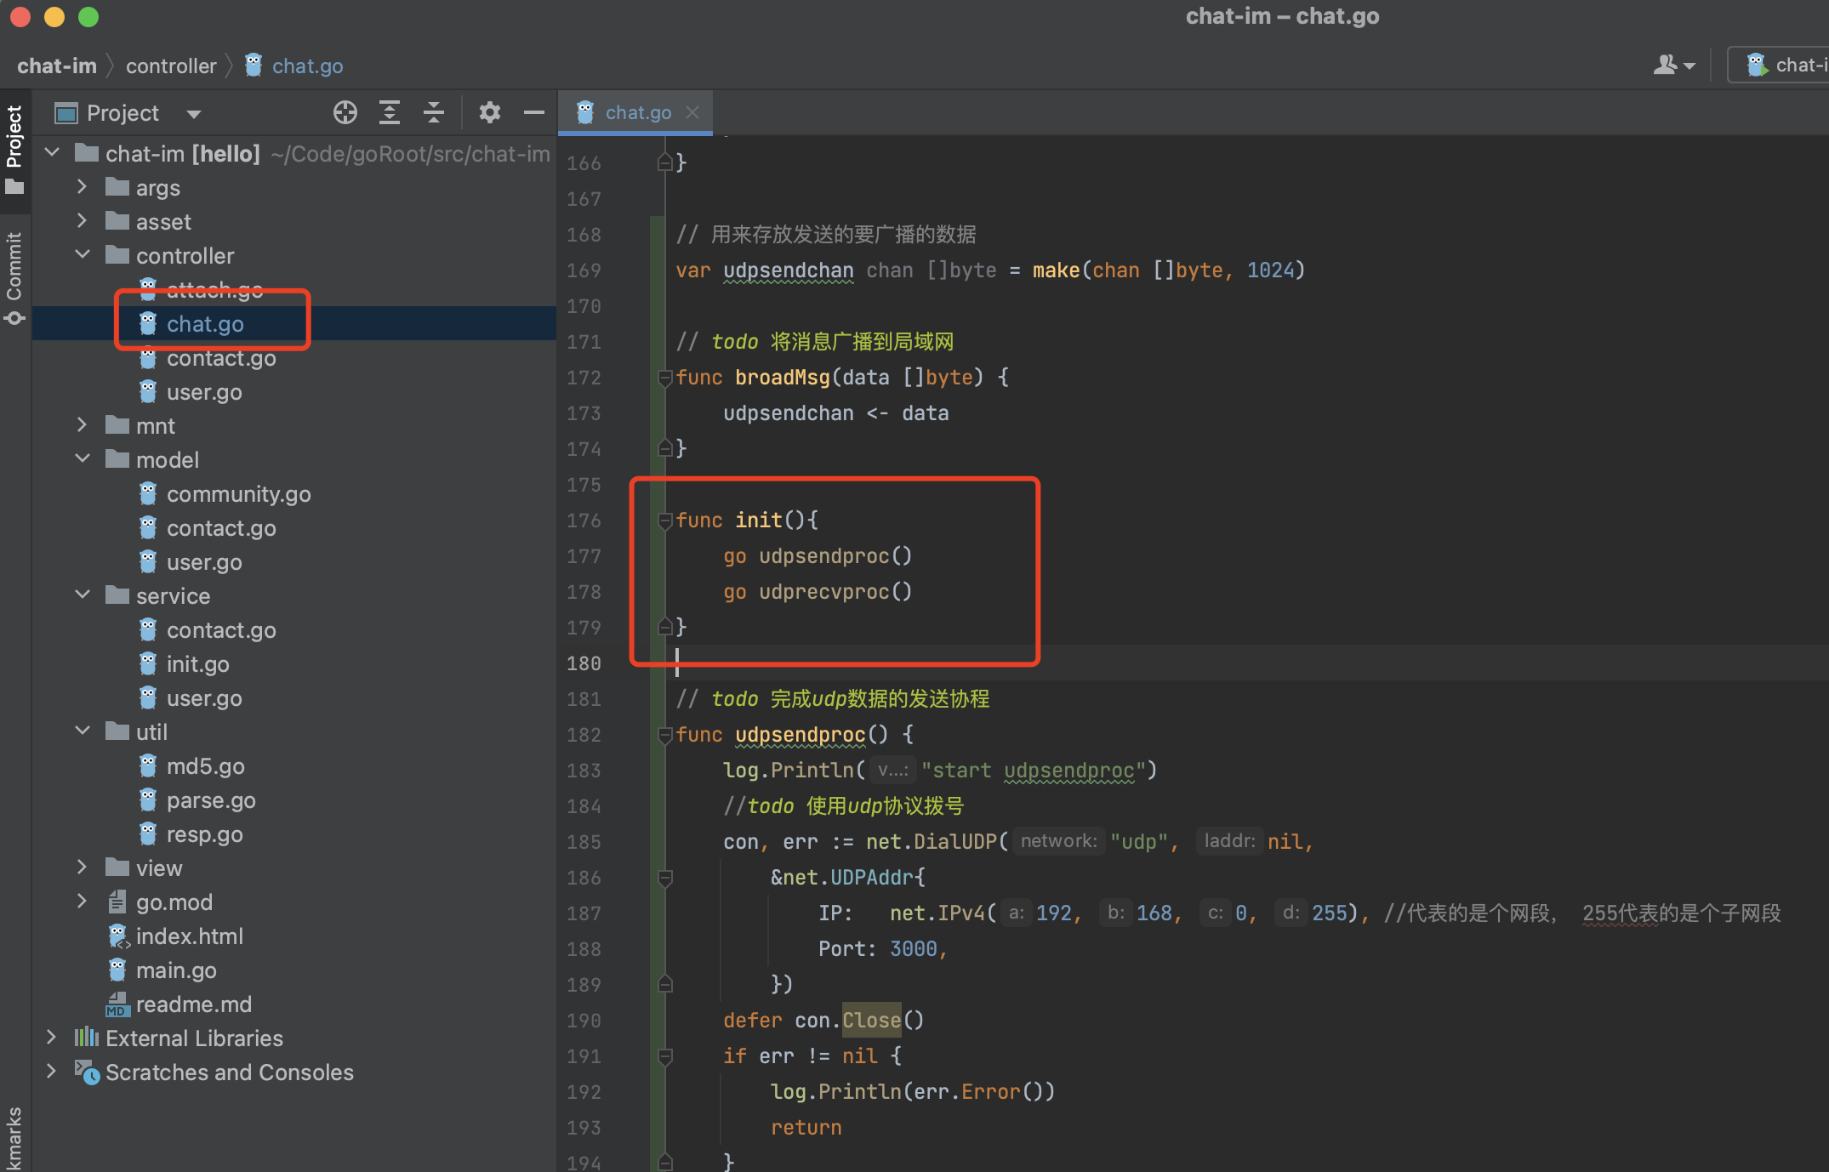The width and height of the screenshot is (1829, 1172).
Task: Click the Collapse All icon in Project panel
Action: click(x=434, y=113)
